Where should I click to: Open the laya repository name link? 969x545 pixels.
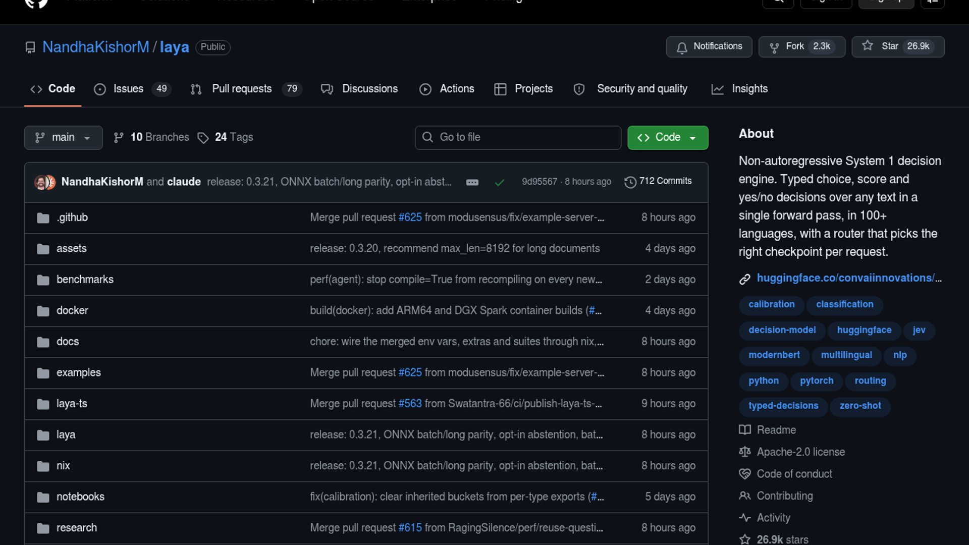pyautogui.click(x=174, y=47)
